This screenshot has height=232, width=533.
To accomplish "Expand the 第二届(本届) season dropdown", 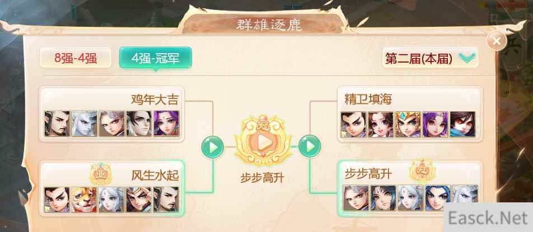I will click(430, 58).
